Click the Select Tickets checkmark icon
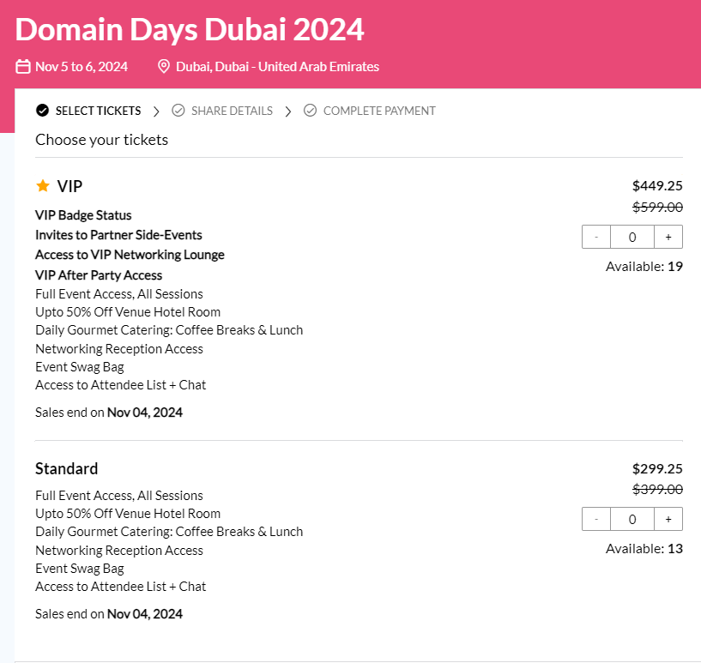 click(x=43, y=111)
